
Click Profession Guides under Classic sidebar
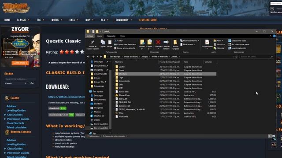(x=18, y=119)
